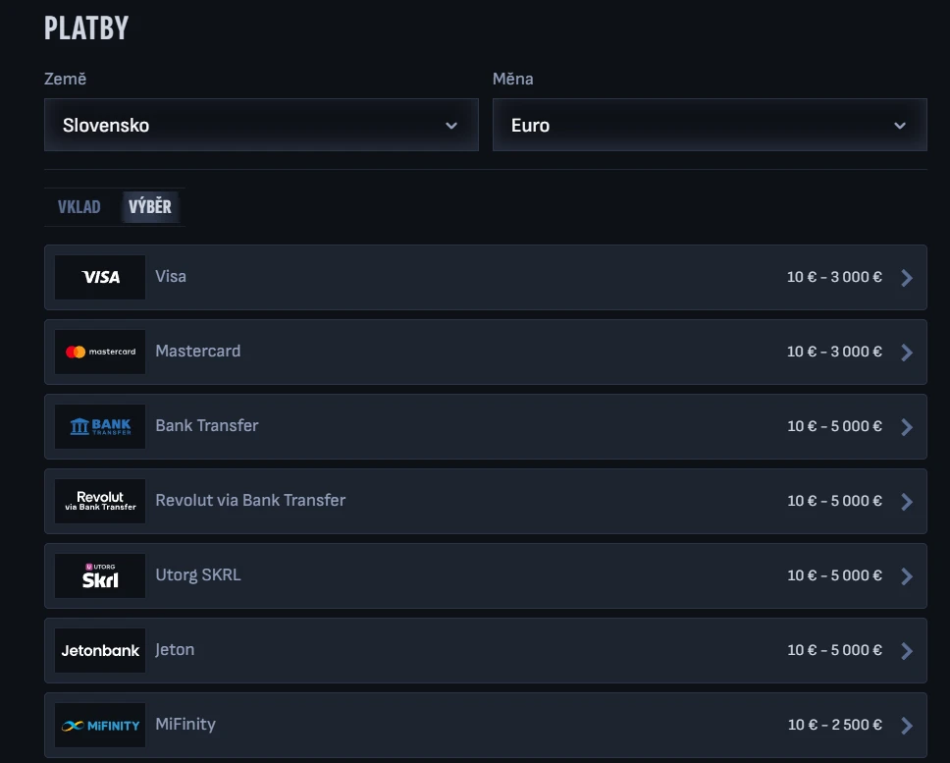
Task: Click the MiFinity logo icon
Action: [x=100, y=725]
